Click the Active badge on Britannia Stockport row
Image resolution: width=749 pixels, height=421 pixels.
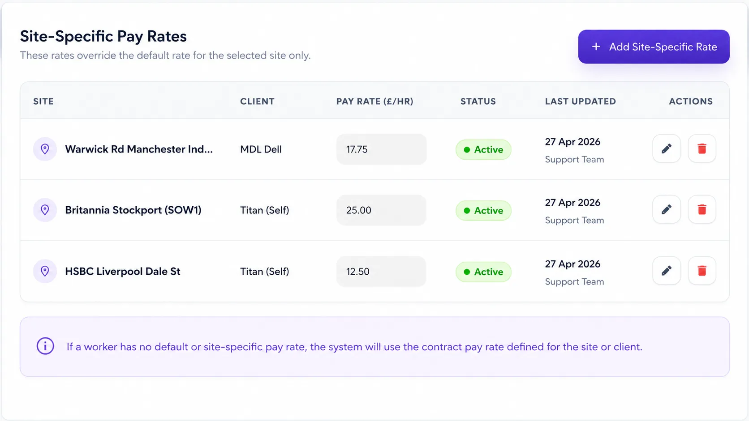[483, 210]
